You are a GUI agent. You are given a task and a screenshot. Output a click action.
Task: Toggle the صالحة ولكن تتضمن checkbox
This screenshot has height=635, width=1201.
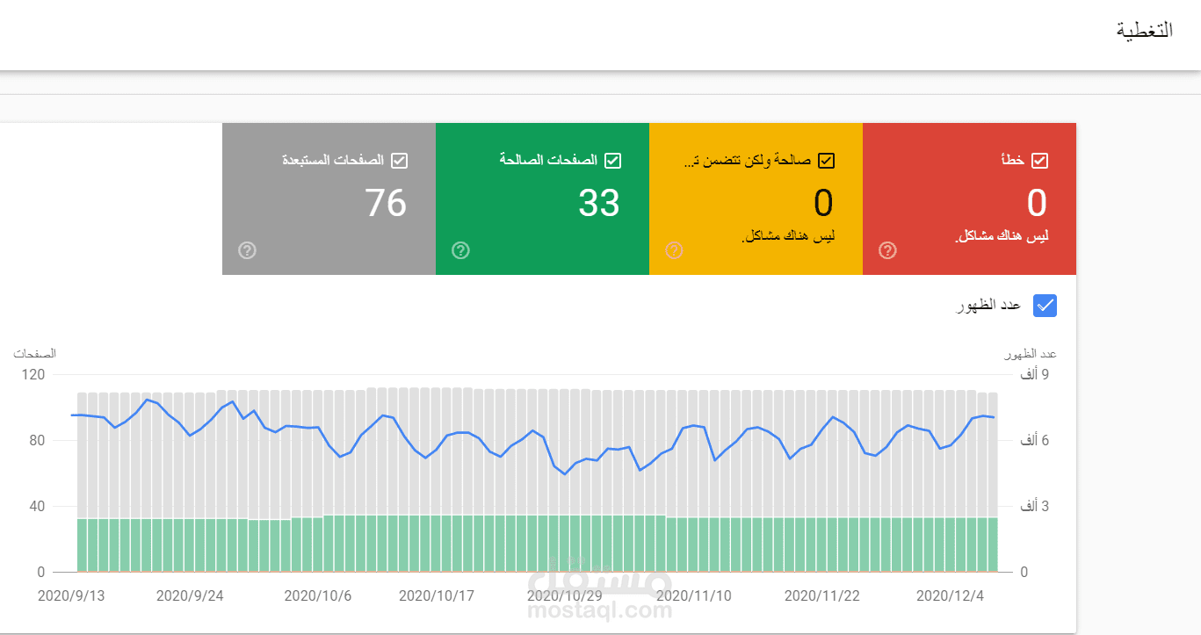tap(826, 161)
